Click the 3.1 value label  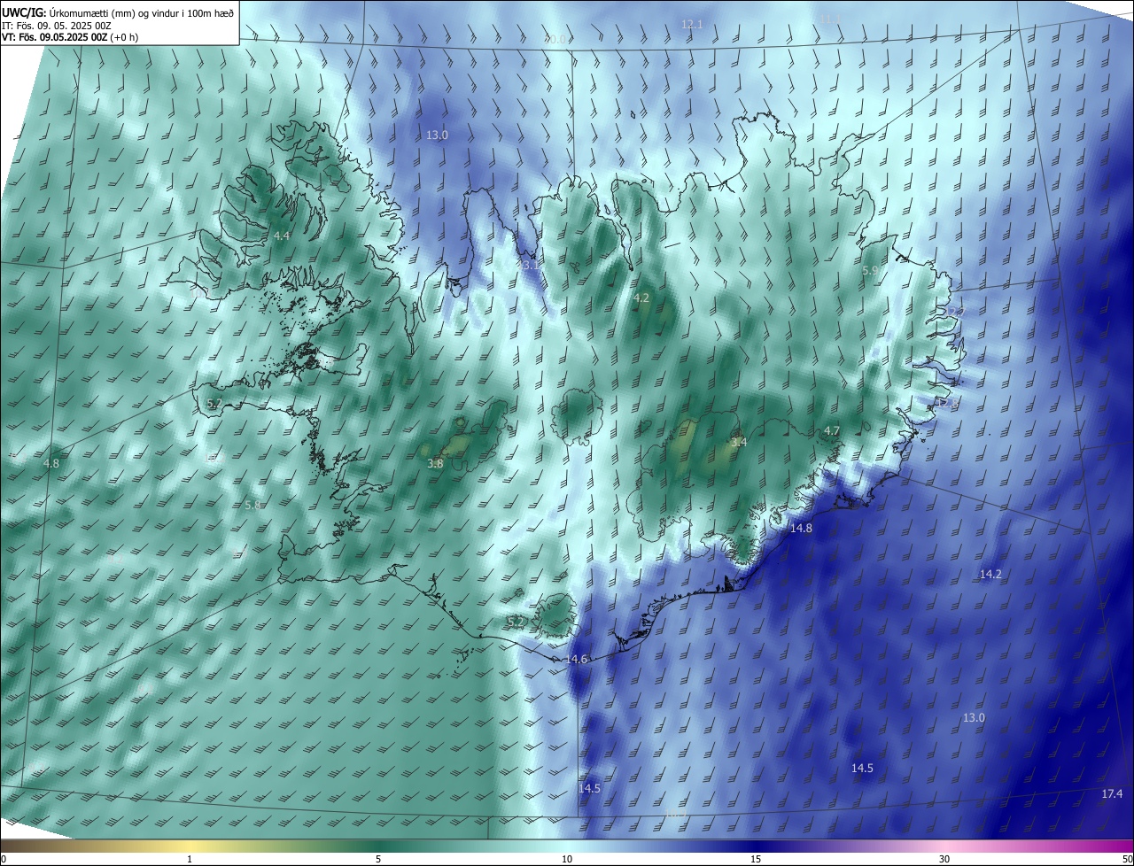coord(531,265)
